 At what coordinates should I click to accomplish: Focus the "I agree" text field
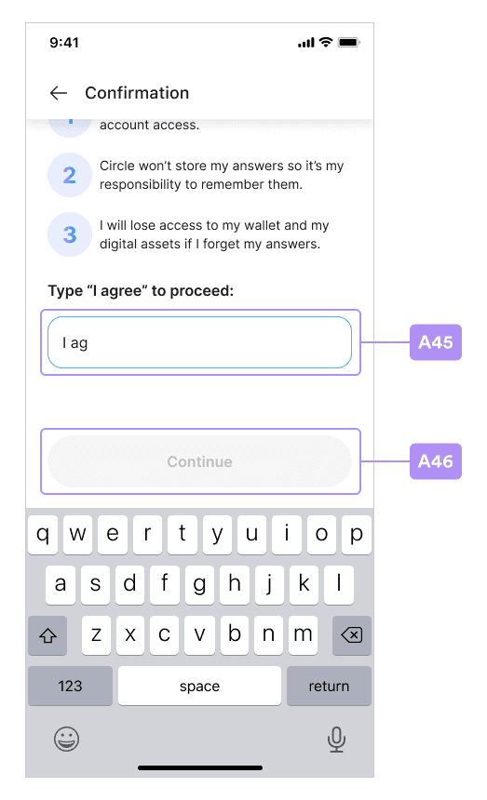point(199,342)
